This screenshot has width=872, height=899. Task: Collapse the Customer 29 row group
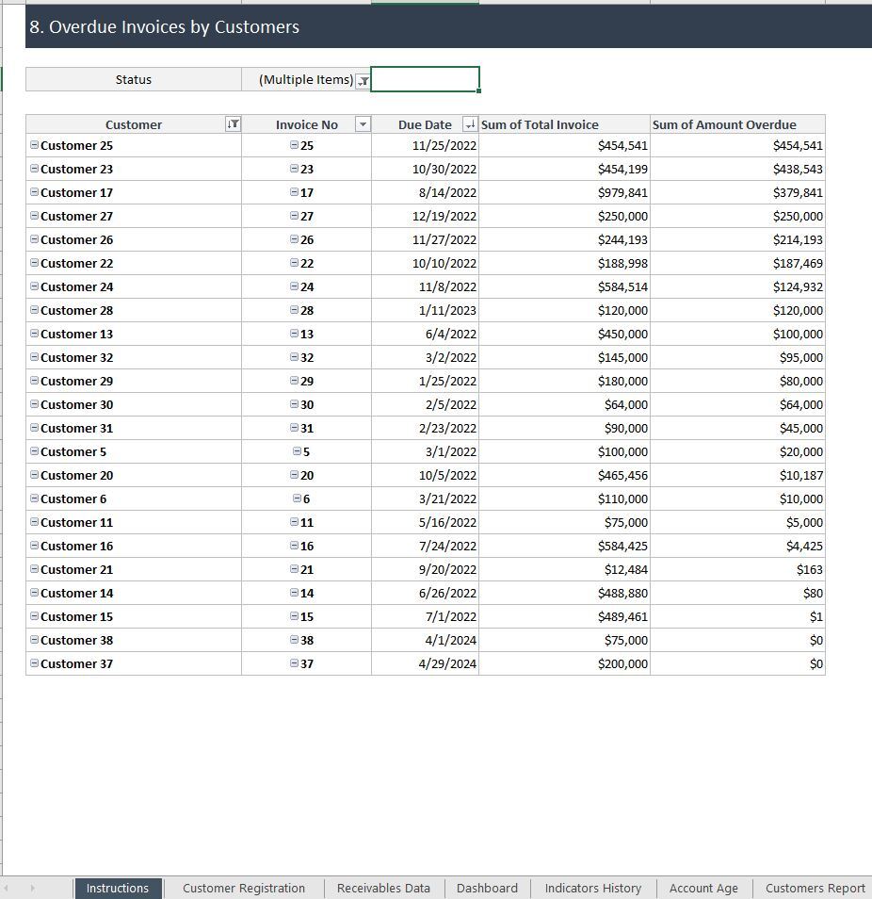35,380
